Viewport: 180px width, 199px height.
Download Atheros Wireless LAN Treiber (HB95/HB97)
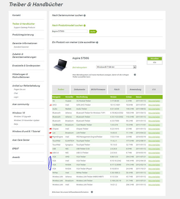pyautogui.click(x=154, y=177)
